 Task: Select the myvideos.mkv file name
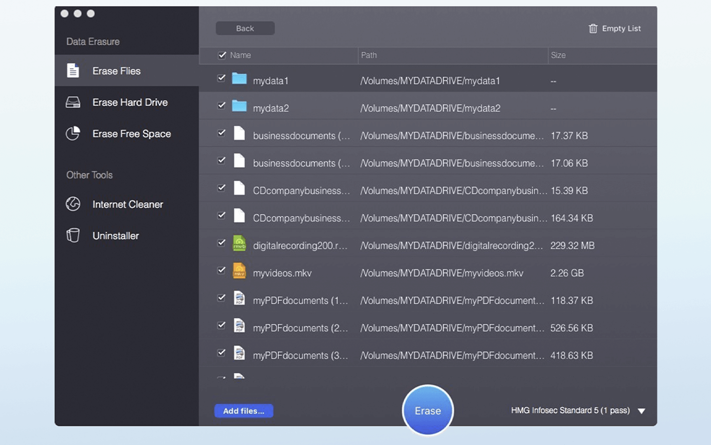[x=282, y=273]
